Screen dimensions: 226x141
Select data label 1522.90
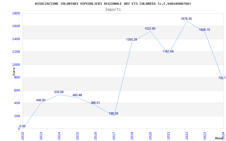[x=150, y=29]
